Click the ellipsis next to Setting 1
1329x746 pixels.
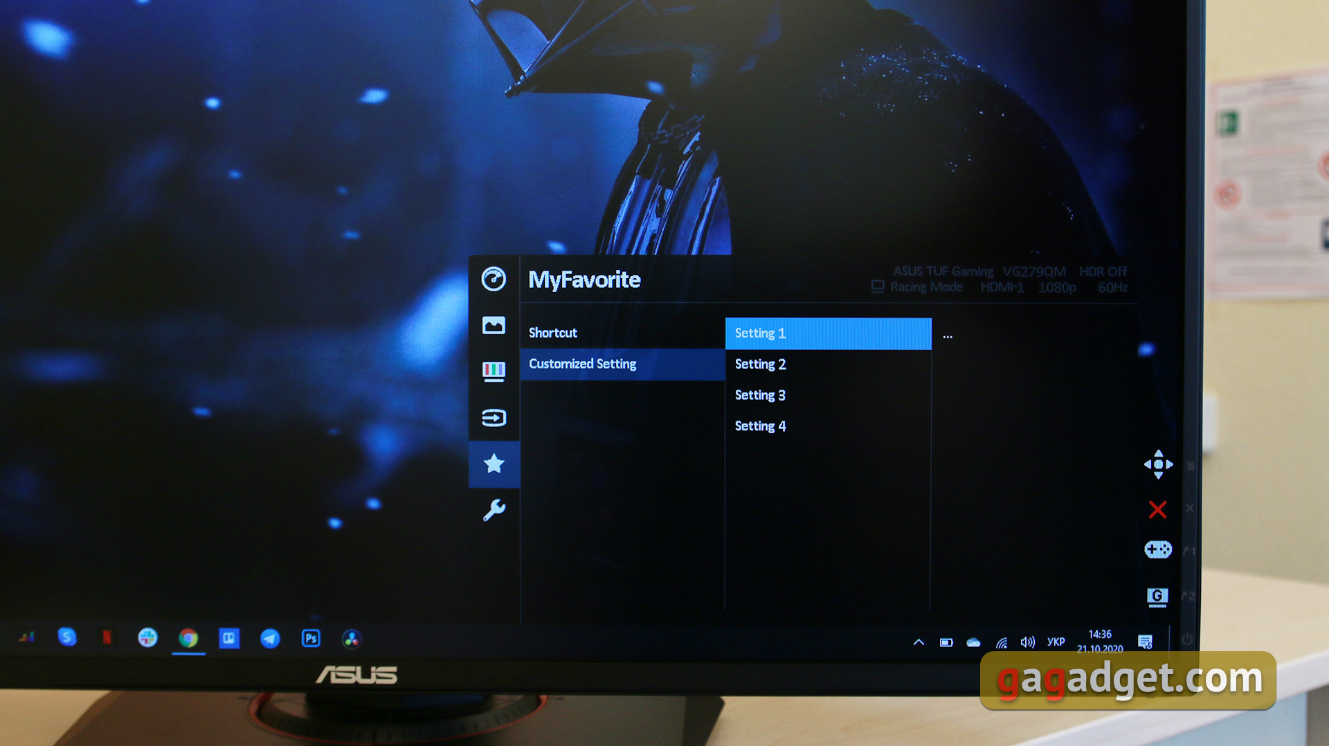click(948, 337)
